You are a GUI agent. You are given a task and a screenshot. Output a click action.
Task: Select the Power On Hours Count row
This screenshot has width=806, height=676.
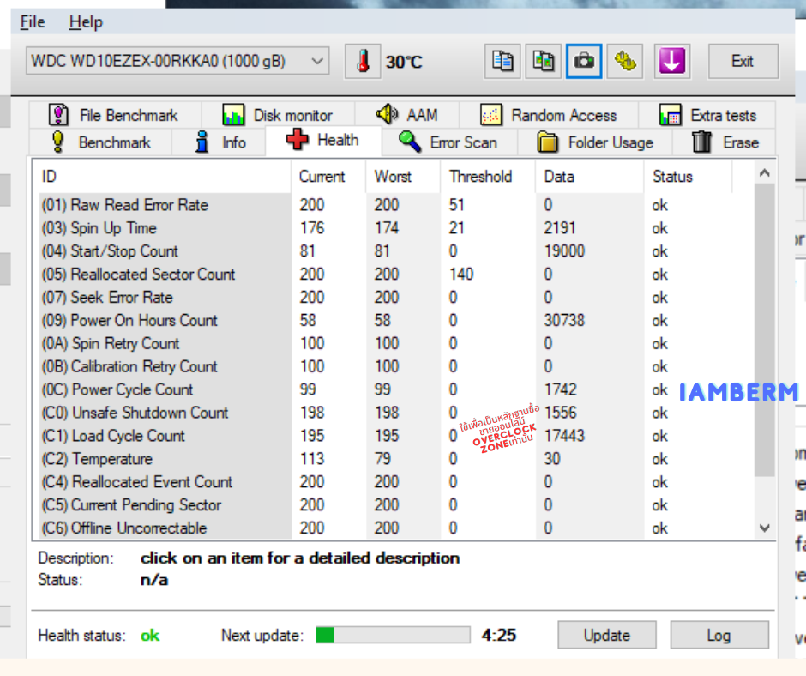click(x=144, y=321)
